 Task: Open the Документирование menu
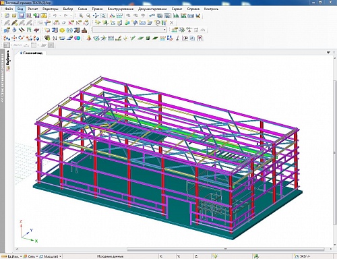coord(152,9)
